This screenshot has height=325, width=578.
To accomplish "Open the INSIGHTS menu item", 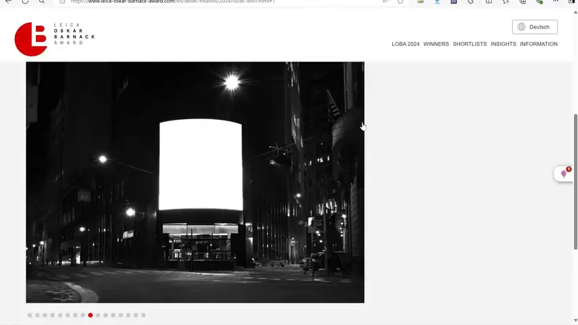I will [503, 44].
